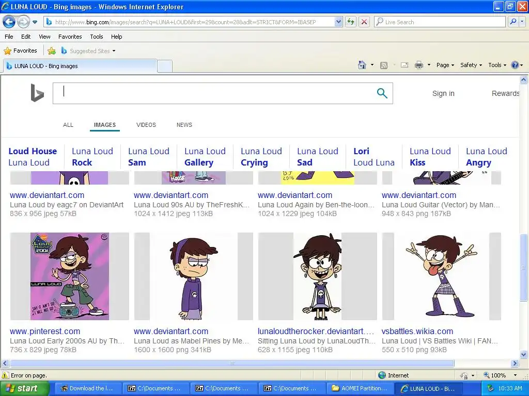Click the Refresh page icon
529x396 pixels.
pyautogui.click(x=351, y=22)
